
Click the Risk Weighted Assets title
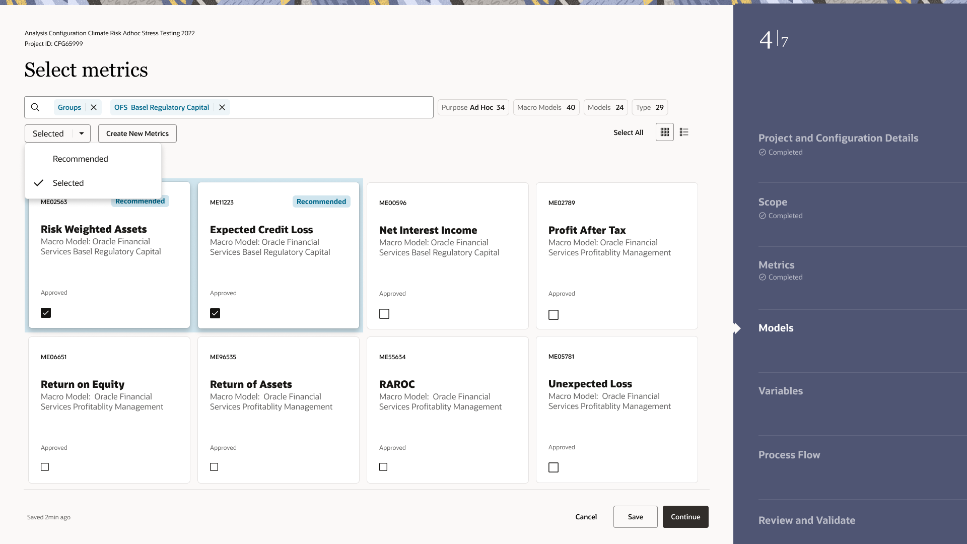tap(94, 229)
